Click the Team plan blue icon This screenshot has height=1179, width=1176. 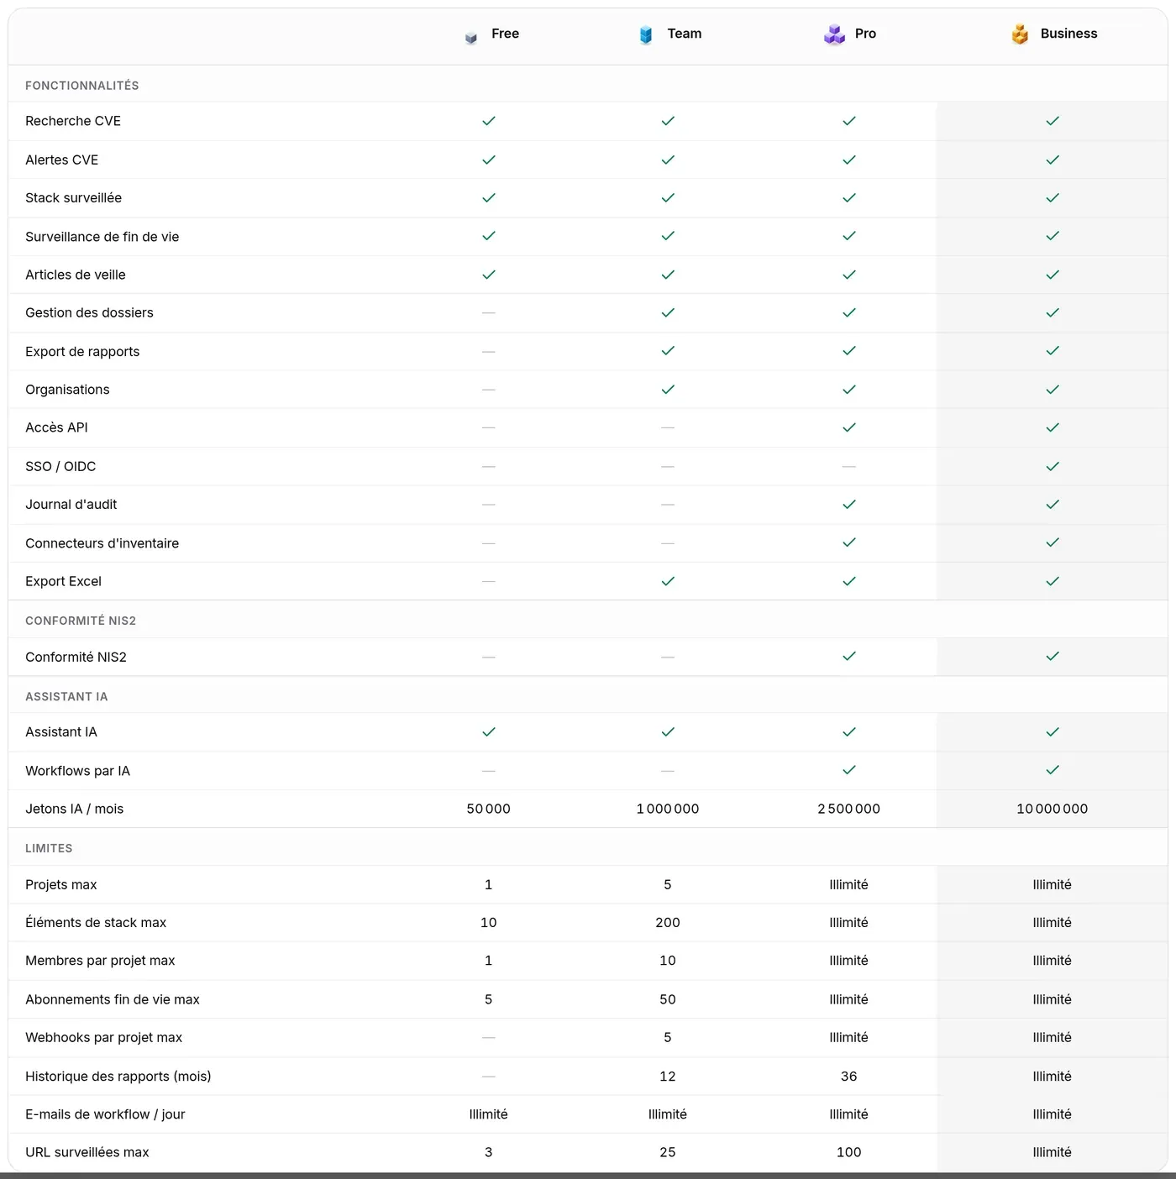point(646,34)
